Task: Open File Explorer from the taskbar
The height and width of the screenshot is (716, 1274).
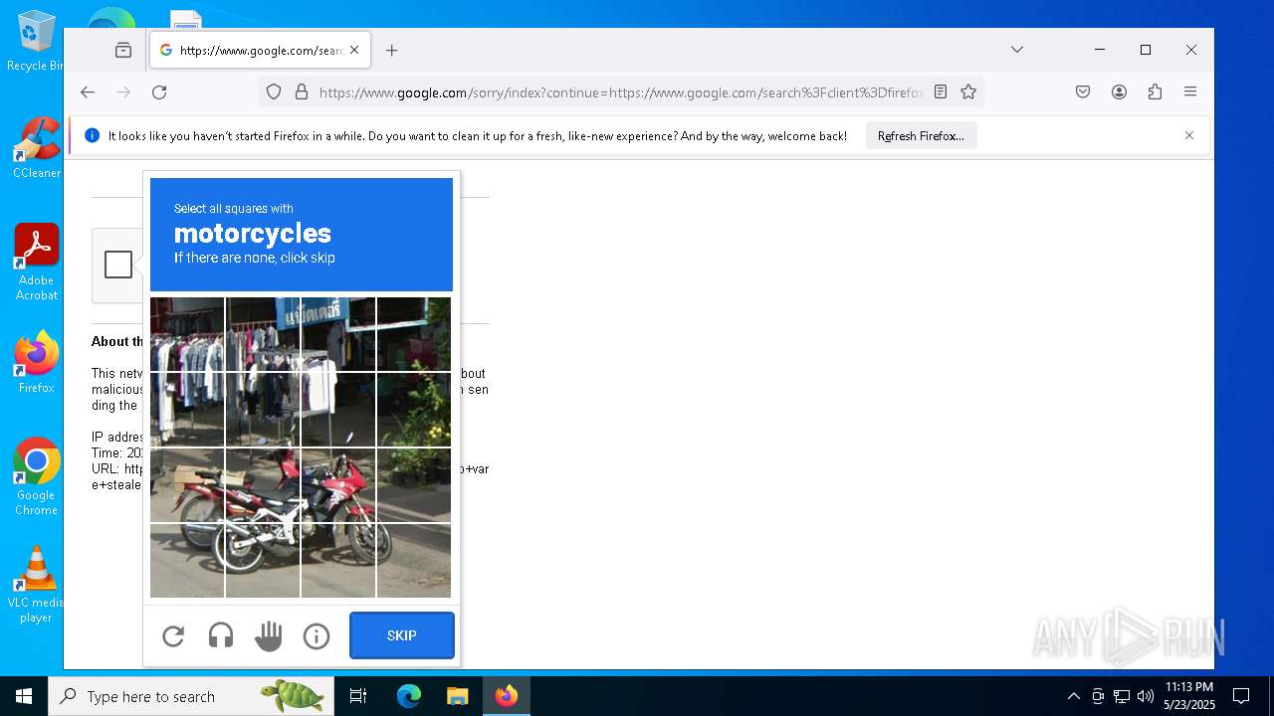Action: 457,696
